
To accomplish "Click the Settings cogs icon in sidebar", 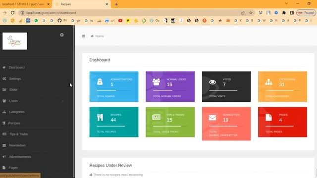I will [x=4, y=79].
